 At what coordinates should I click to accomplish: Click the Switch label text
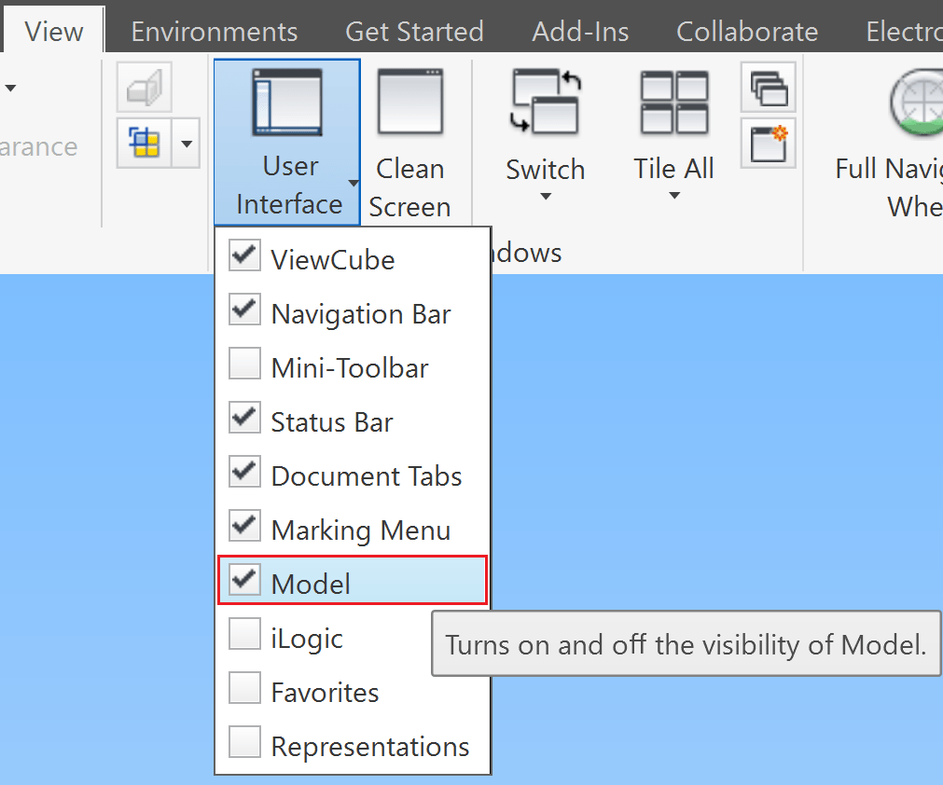(x=545, y=170)
